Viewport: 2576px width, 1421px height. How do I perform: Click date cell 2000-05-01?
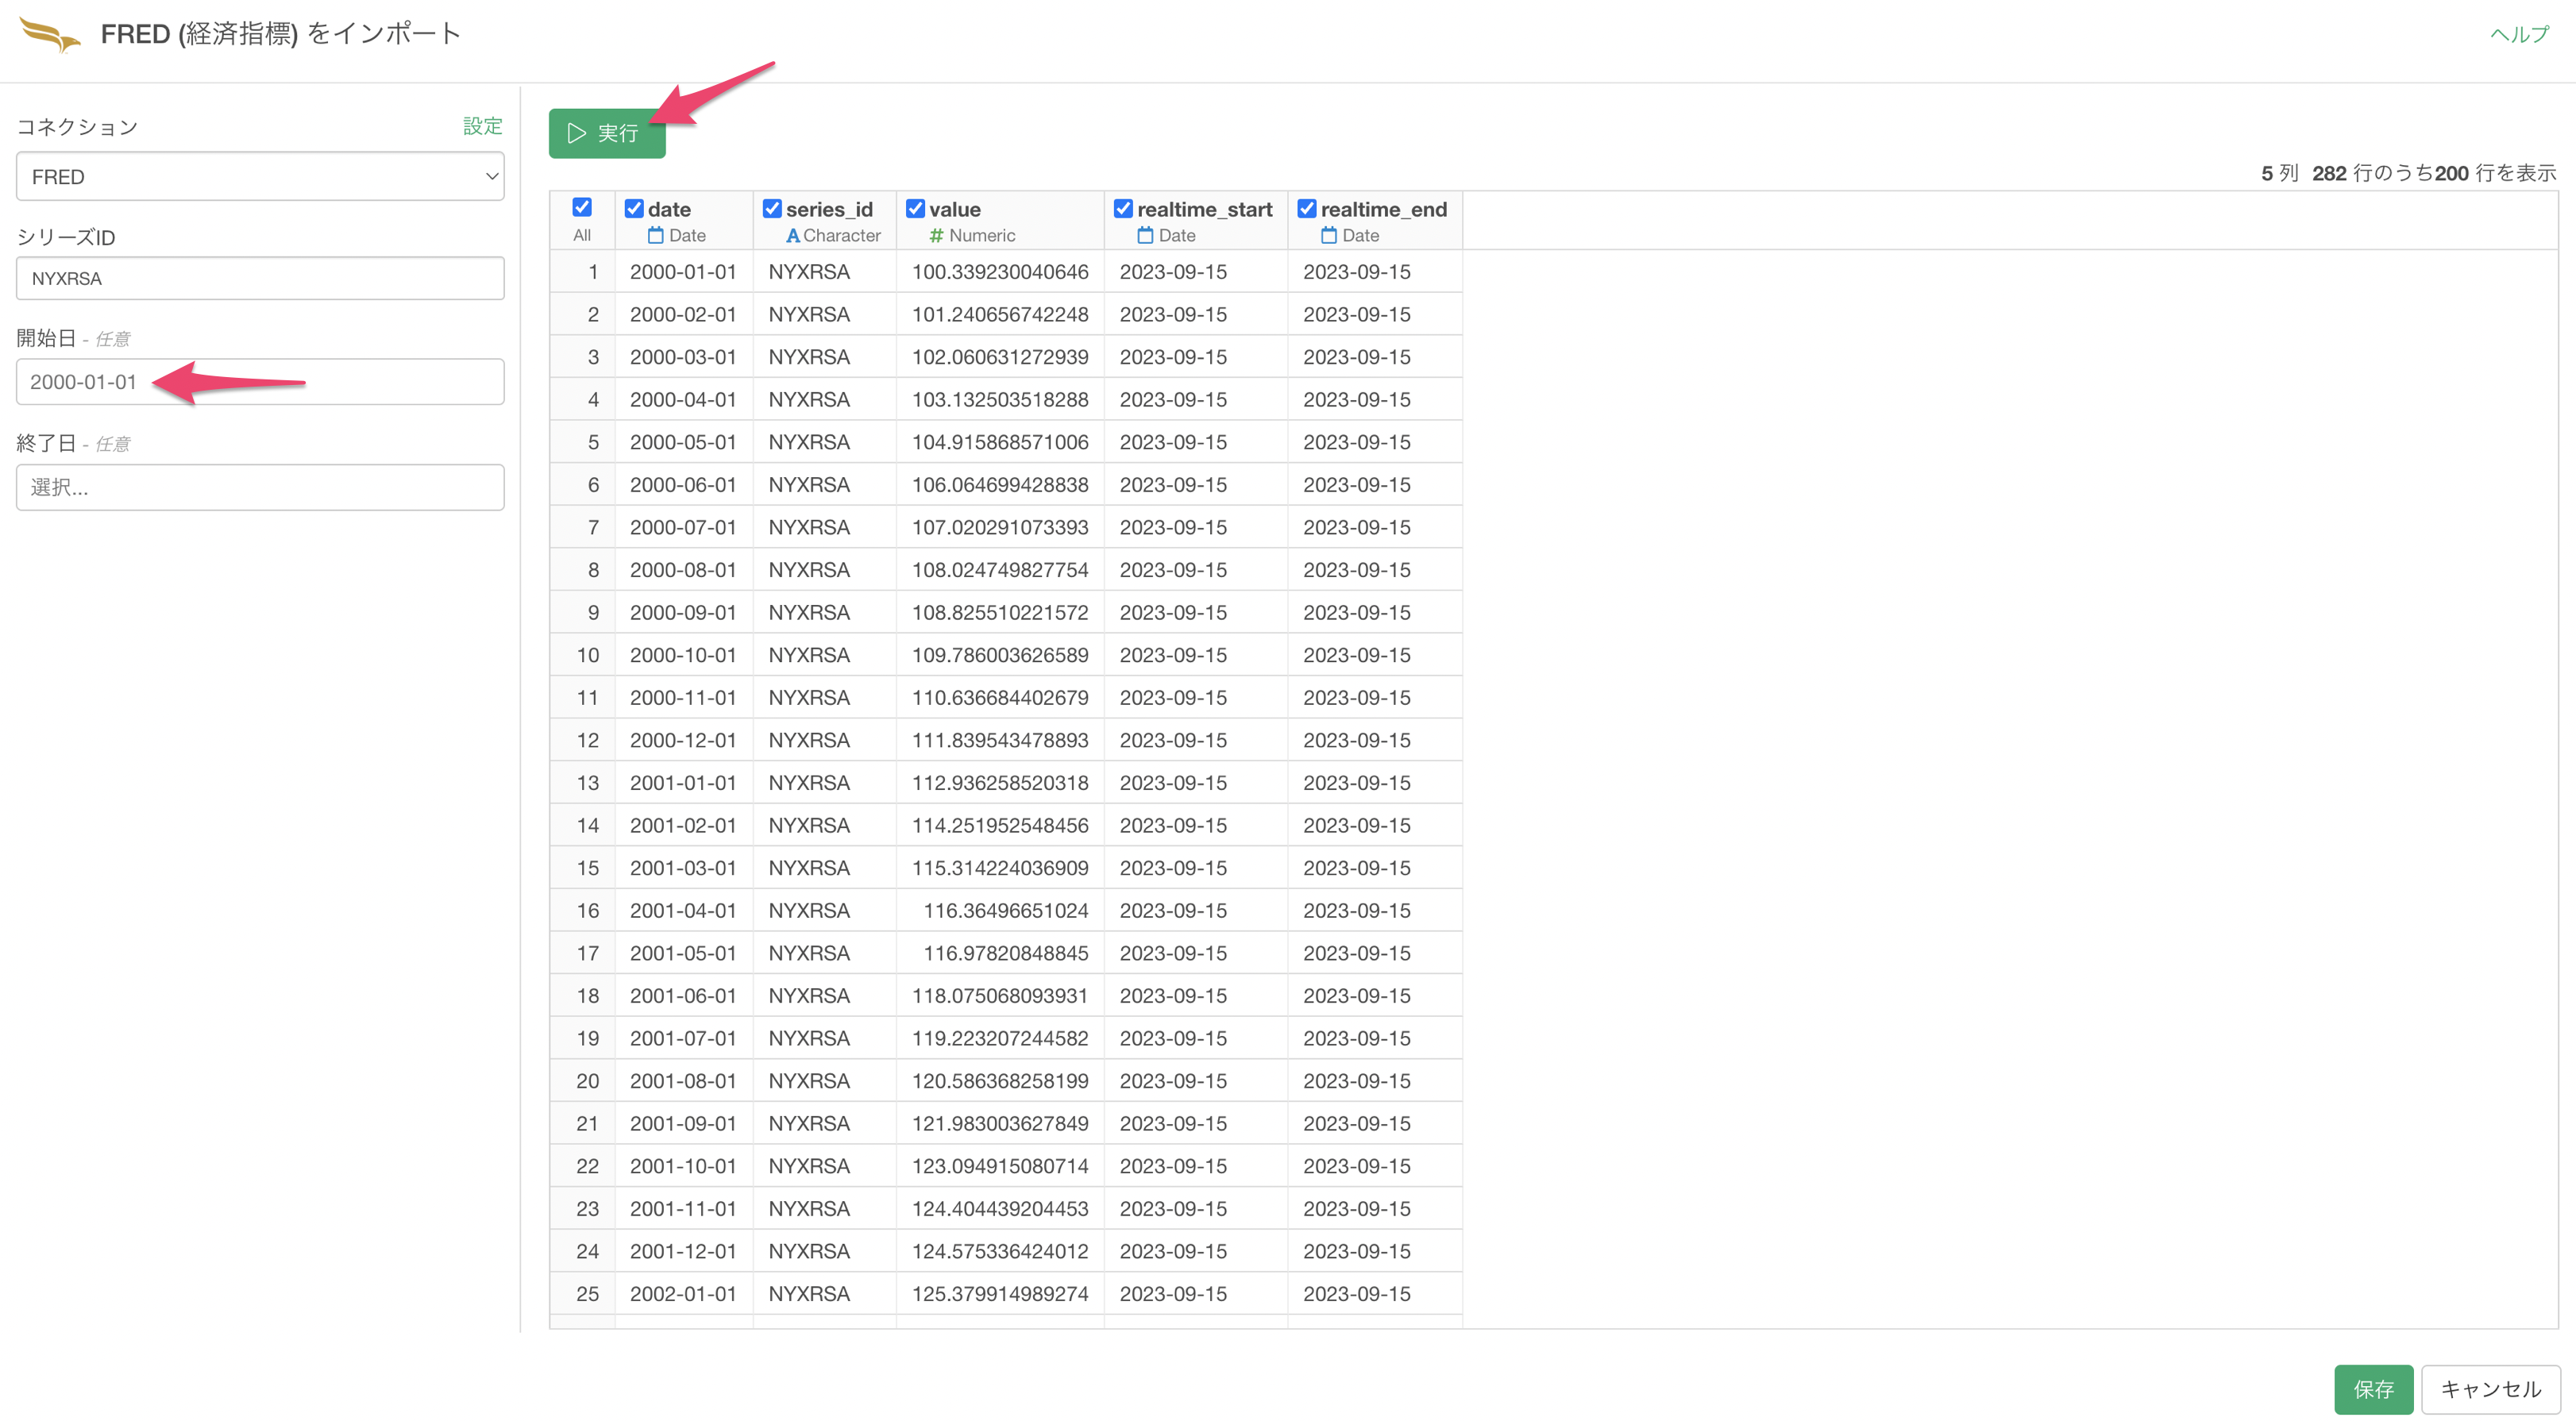[x=683, y=442]
